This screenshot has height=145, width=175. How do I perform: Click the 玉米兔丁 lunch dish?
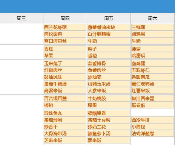(x=65, y=63)
